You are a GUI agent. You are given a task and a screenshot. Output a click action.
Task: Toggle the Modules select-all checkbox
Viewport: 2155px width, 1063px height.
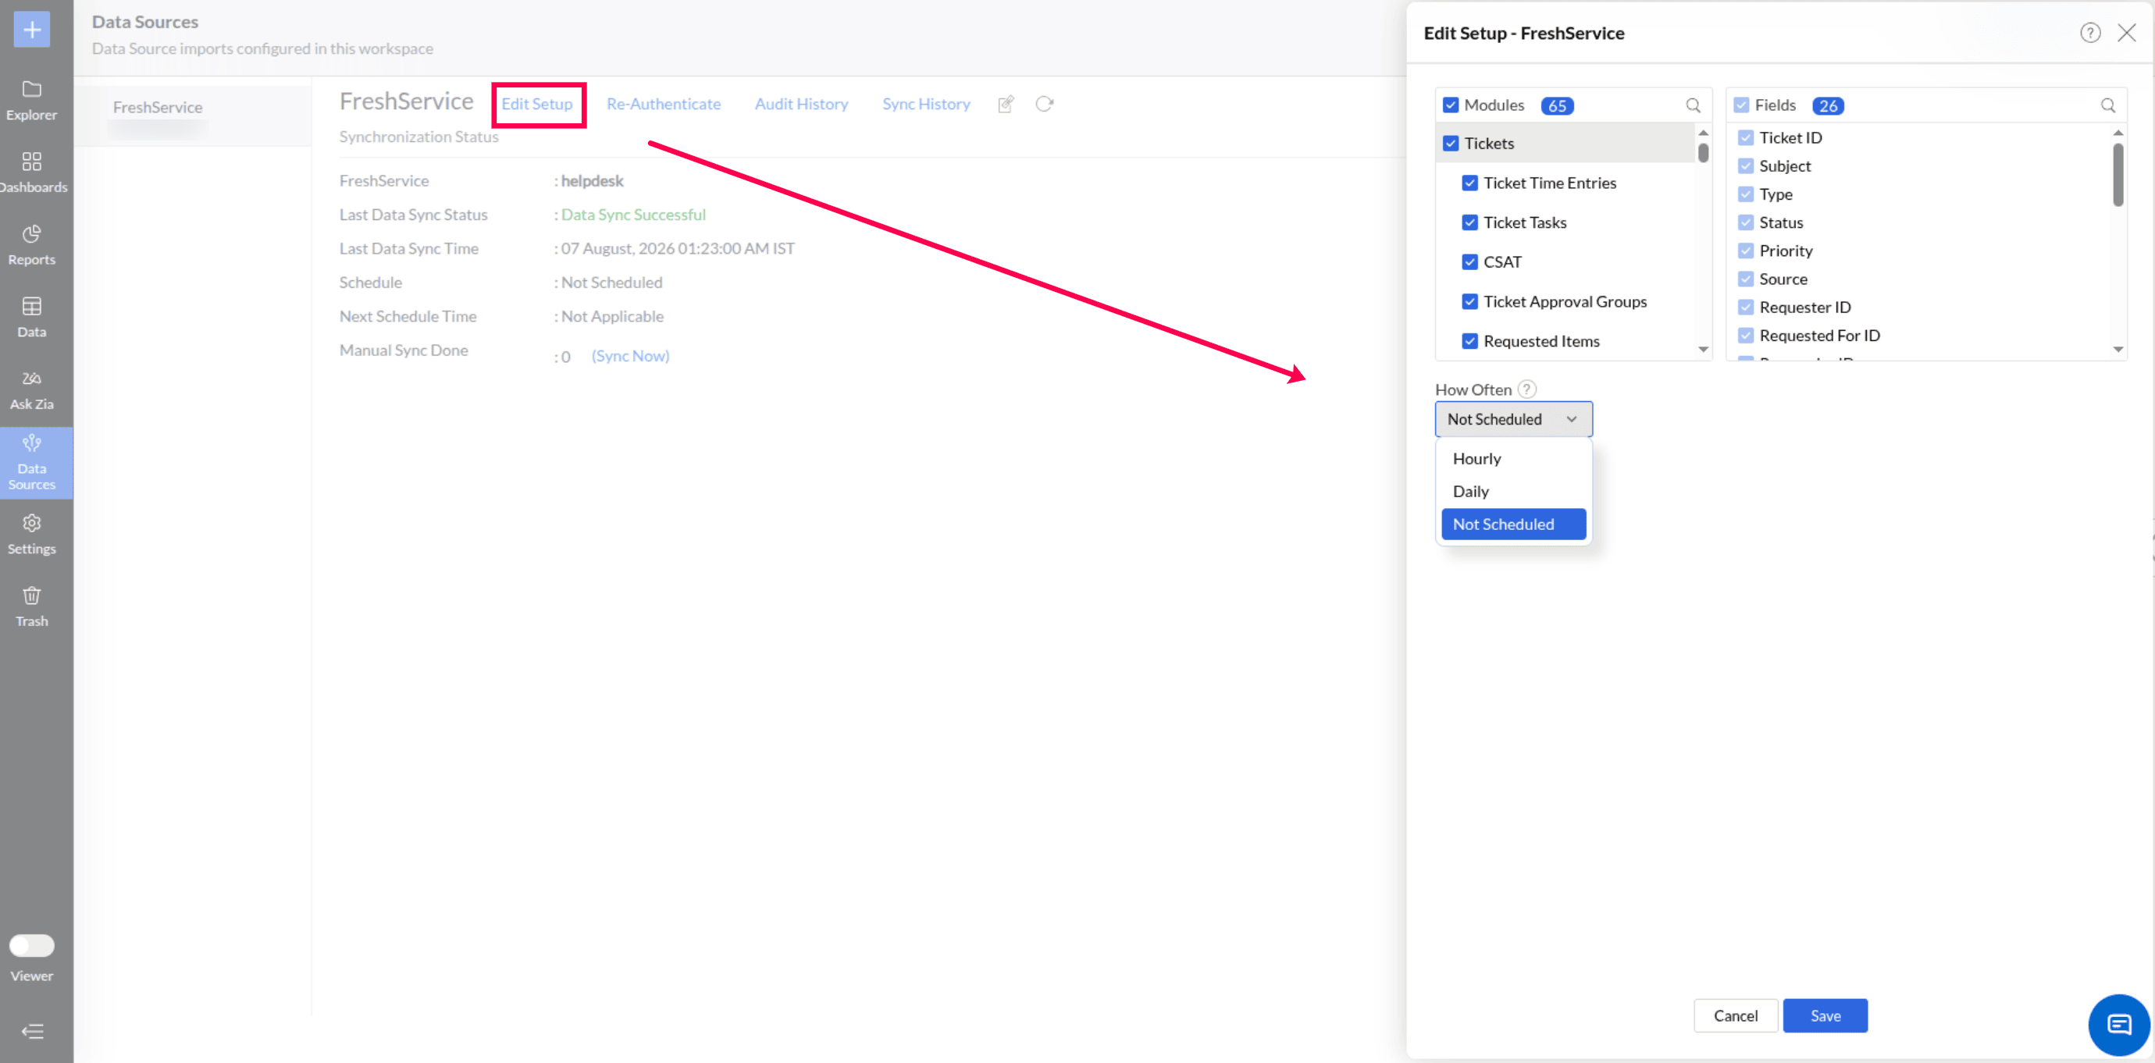(x=1451, y=105)
